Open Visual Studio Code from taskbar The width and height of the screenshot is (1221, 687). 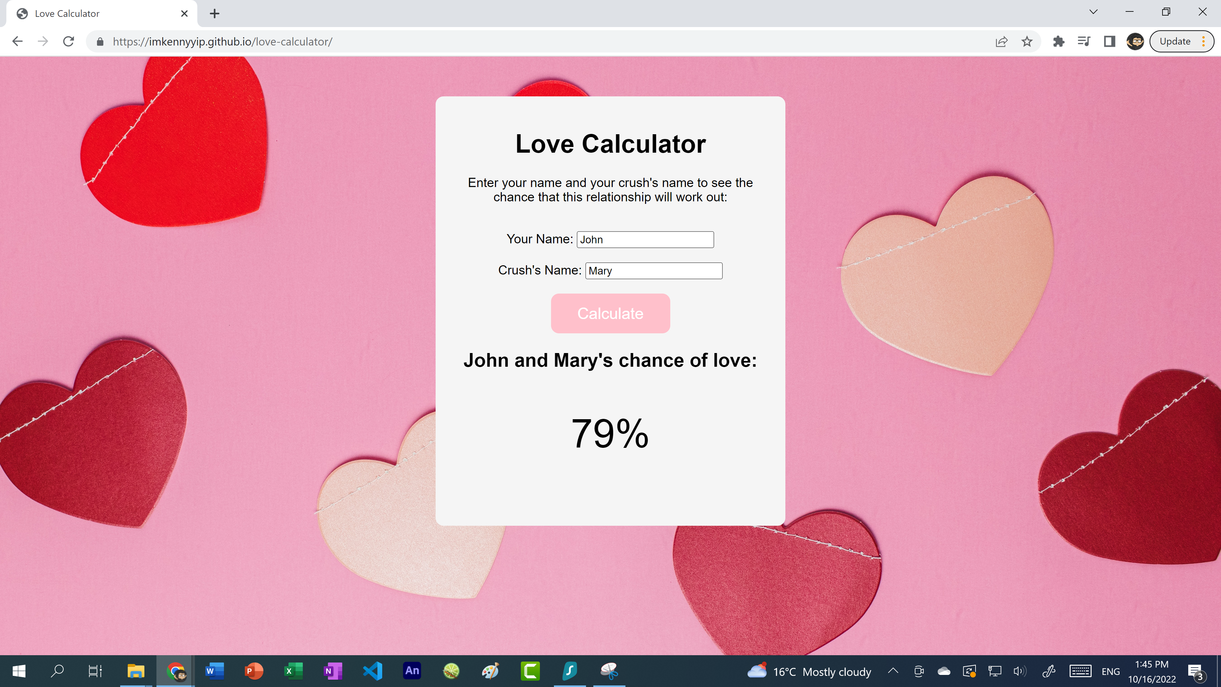pos(373,671)
